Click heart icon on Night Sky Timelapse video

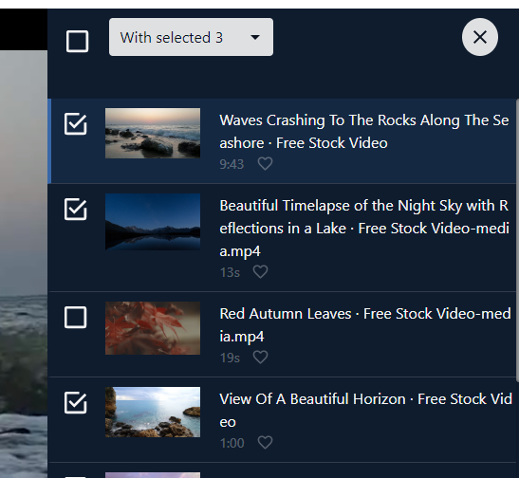(x=260, y=272)
